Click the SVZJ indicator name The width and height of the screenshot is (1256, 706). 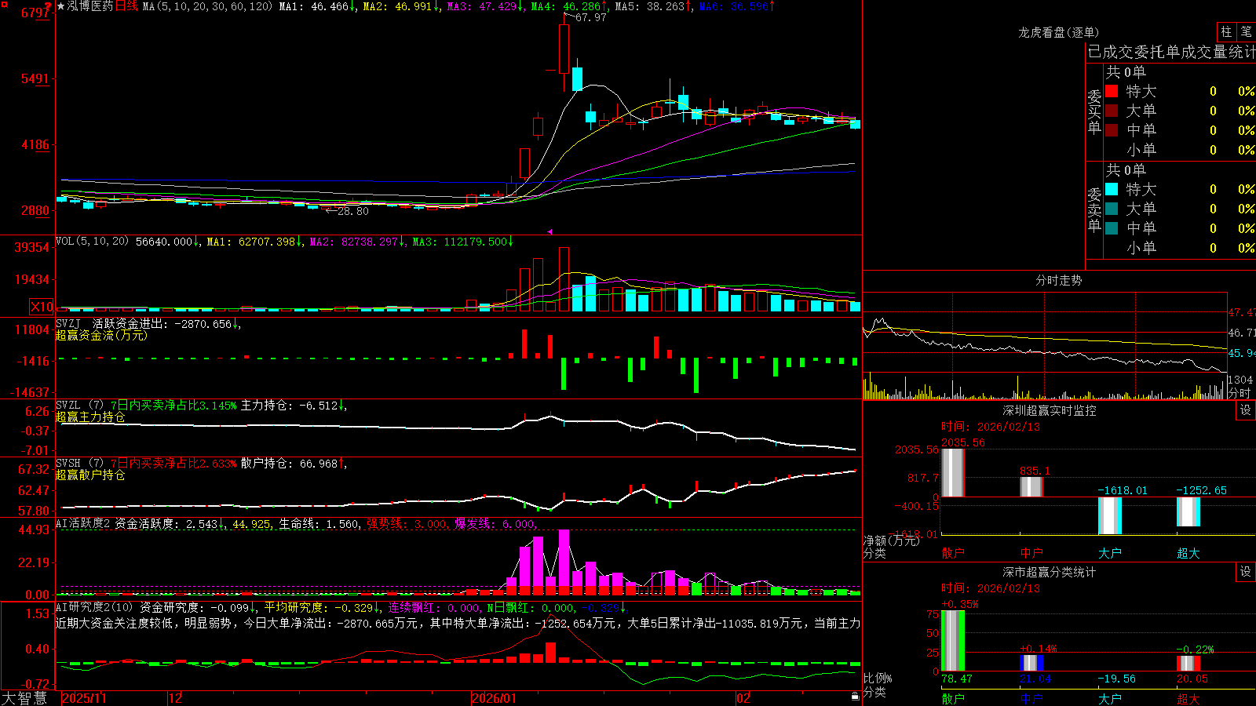[68, 323]
